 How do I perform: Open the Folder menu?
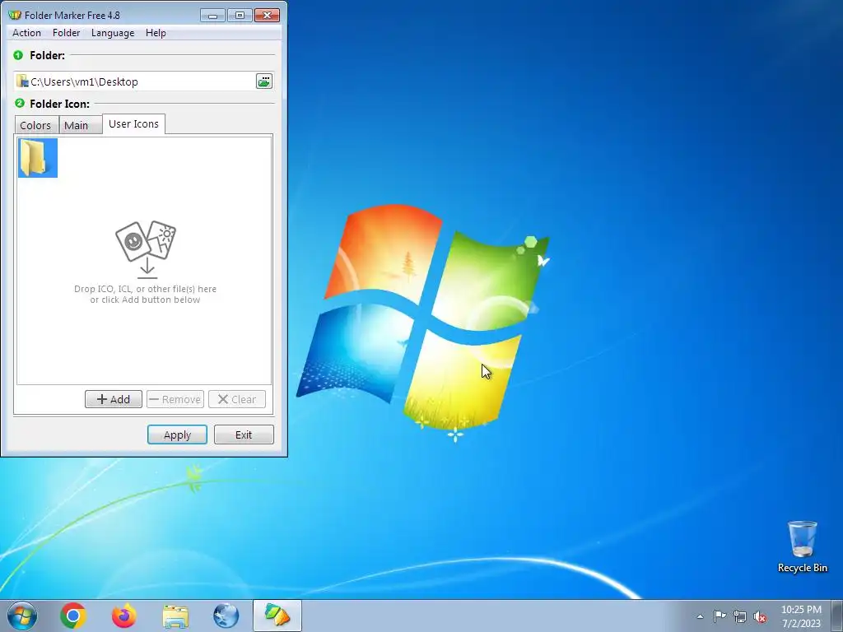point(66,33)
